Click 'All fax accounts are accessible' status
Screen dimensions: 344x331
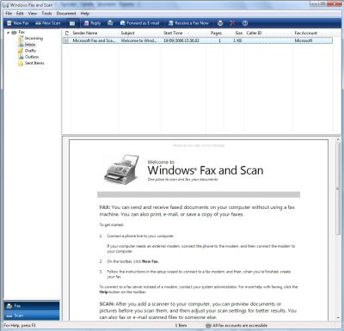[x=240, y=326]
